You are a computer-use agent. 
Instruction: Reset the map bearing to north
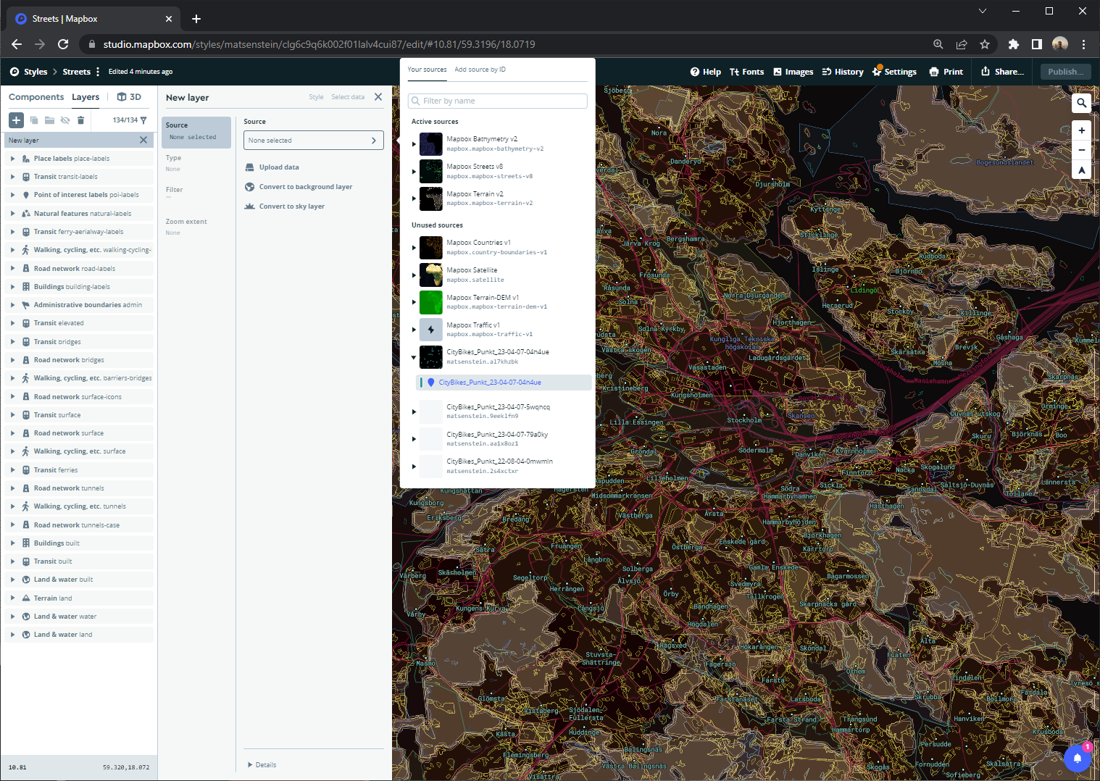(1081, 170)
